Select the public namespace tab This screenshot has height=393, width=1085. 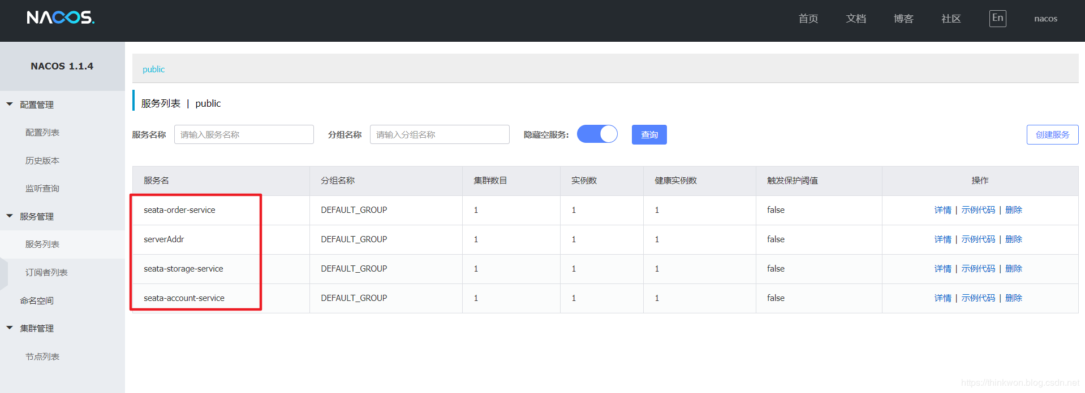[153, 69]
